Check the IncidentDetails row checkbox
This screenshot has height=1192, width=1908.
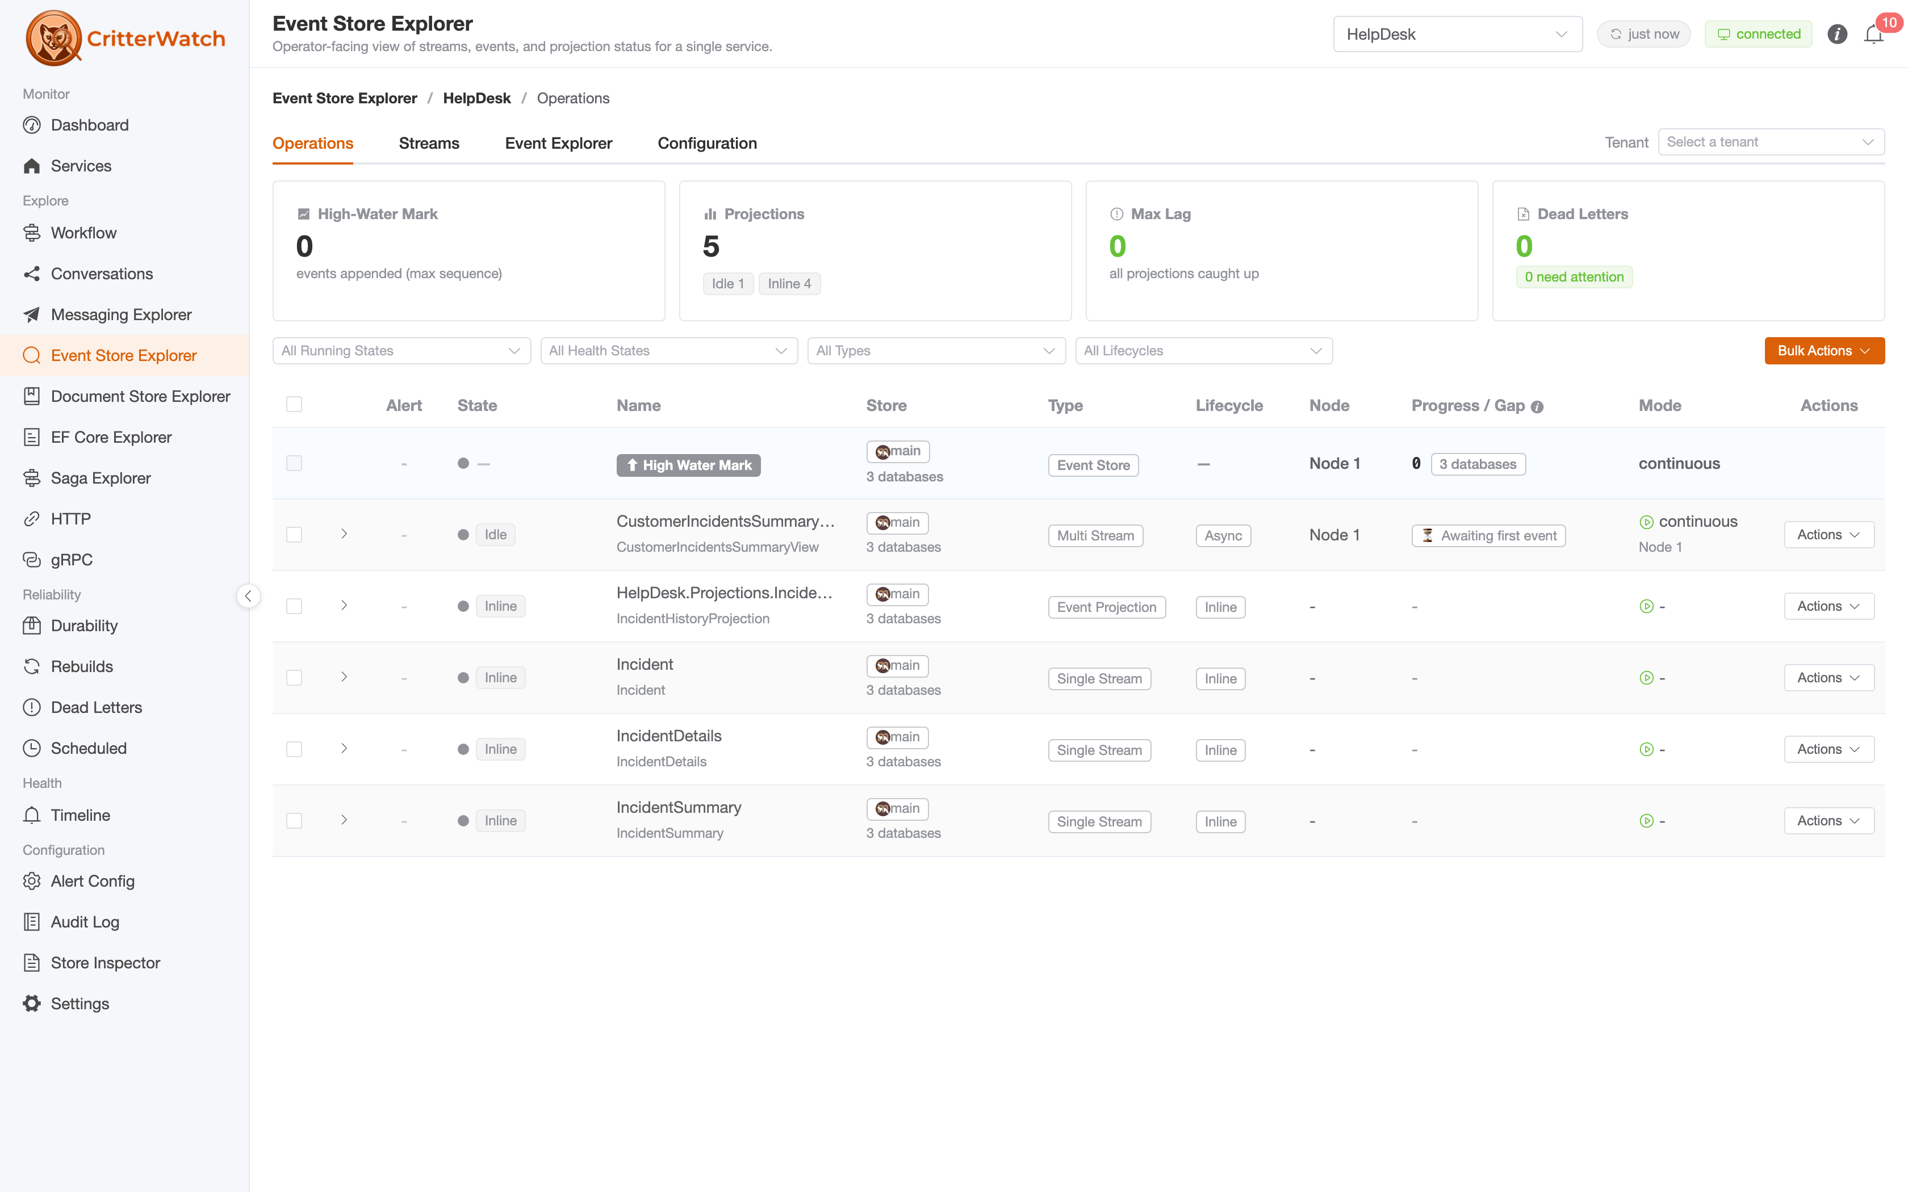pos(294,750)
